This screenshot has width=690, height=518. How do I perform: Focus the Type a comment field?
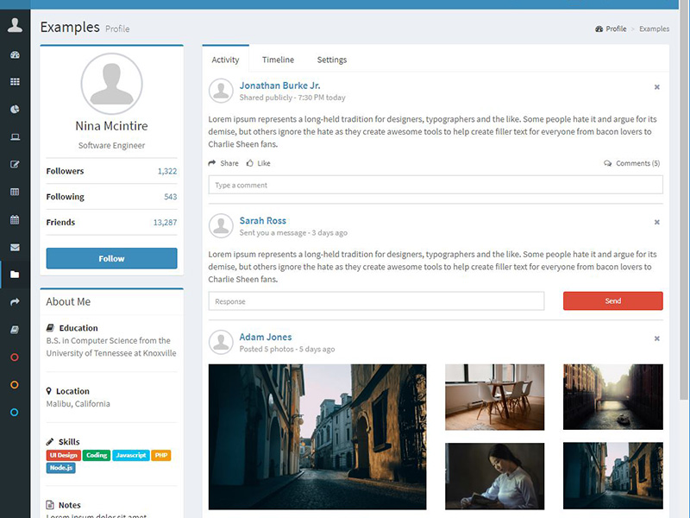436,185
